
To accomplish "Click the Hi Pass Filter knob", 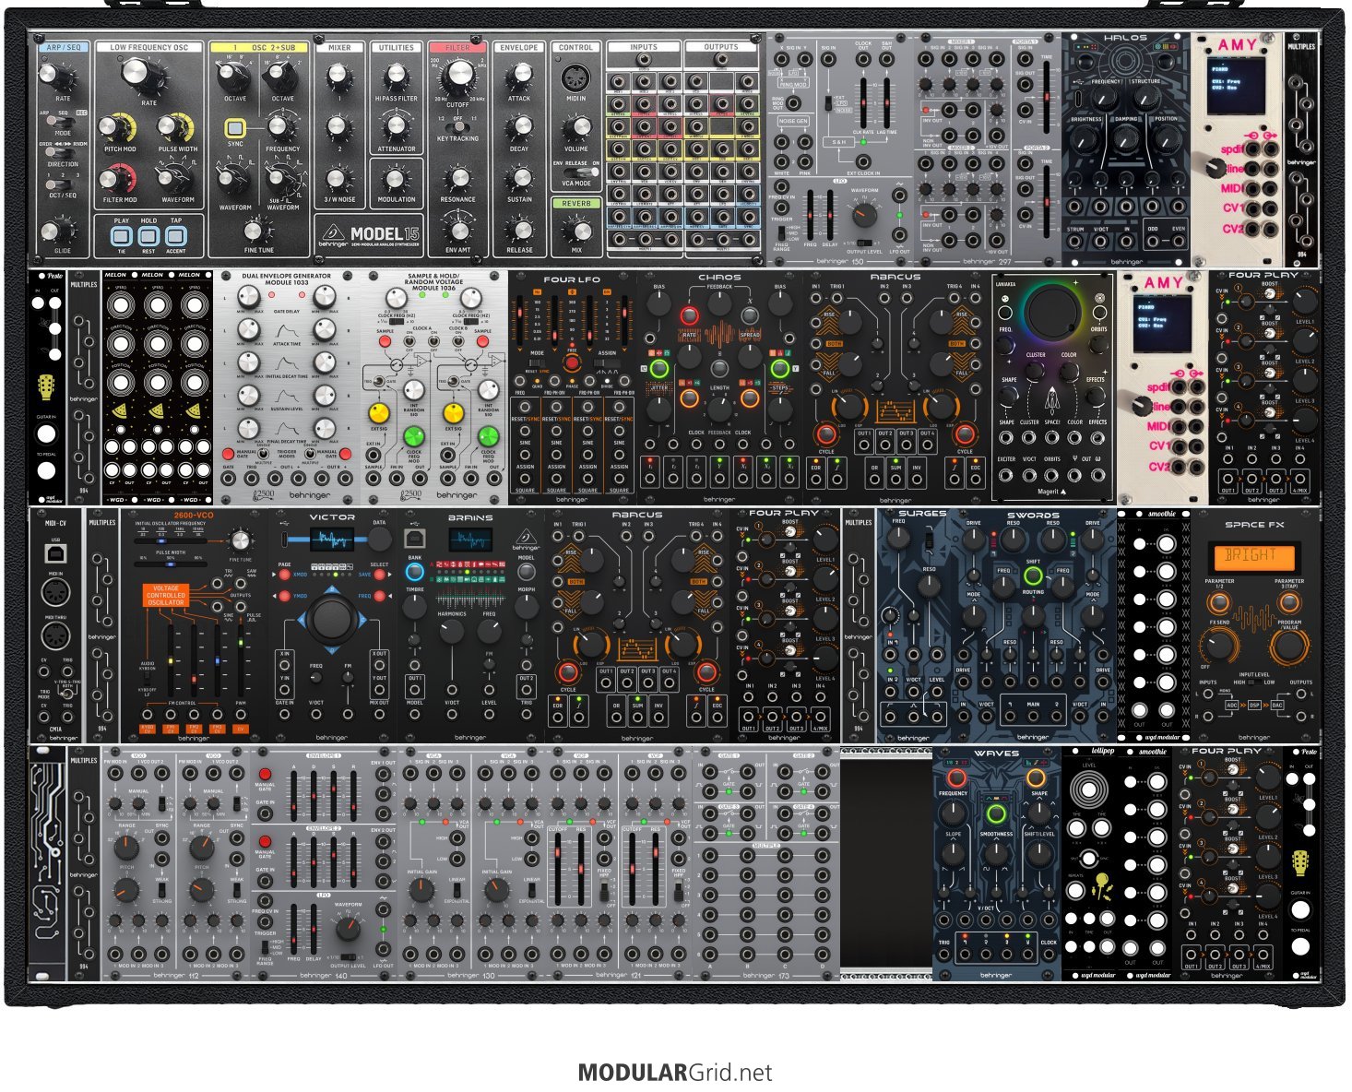I will pyautogui.click(x=396, y=77).
